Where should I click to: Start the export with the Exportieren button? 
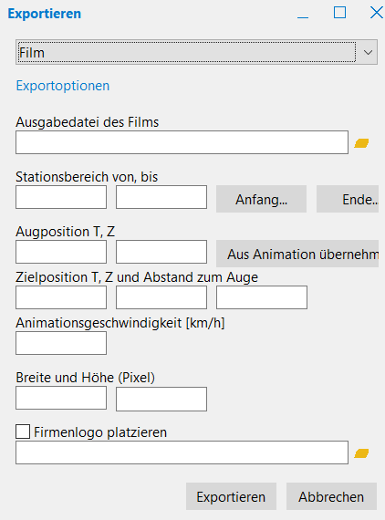[231, 496]
